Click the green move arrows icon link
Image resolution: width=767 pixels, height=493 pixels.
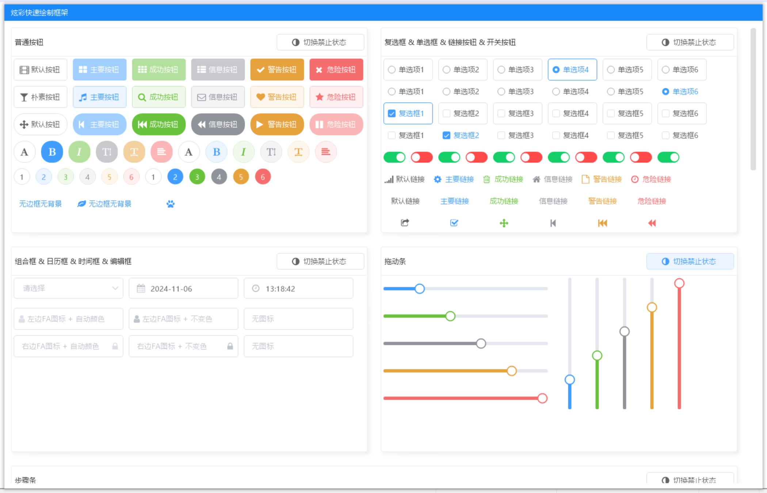[x=504, y=223]
